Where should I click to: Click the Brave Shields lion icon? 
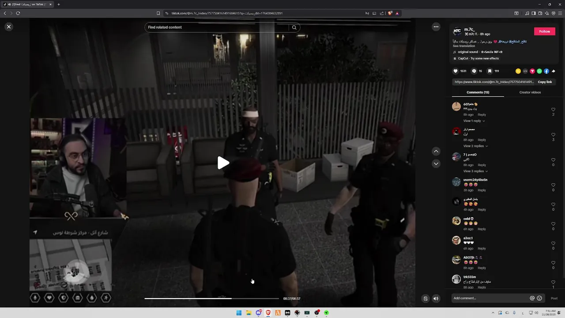[390, 13]
